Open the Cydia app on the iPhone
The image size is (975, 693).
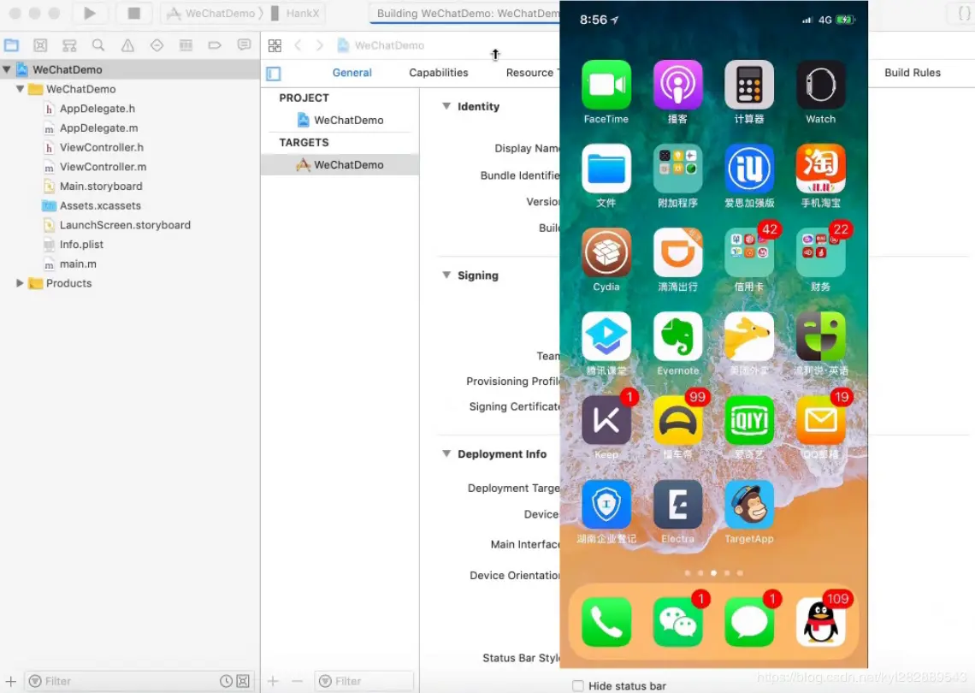tap(606, 252)
